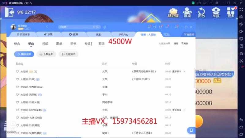Favorite 大花轿 (抖音热播版) heart
This screenshot has height=138, width=245.
pyautogui.click(x=17, y=133)
